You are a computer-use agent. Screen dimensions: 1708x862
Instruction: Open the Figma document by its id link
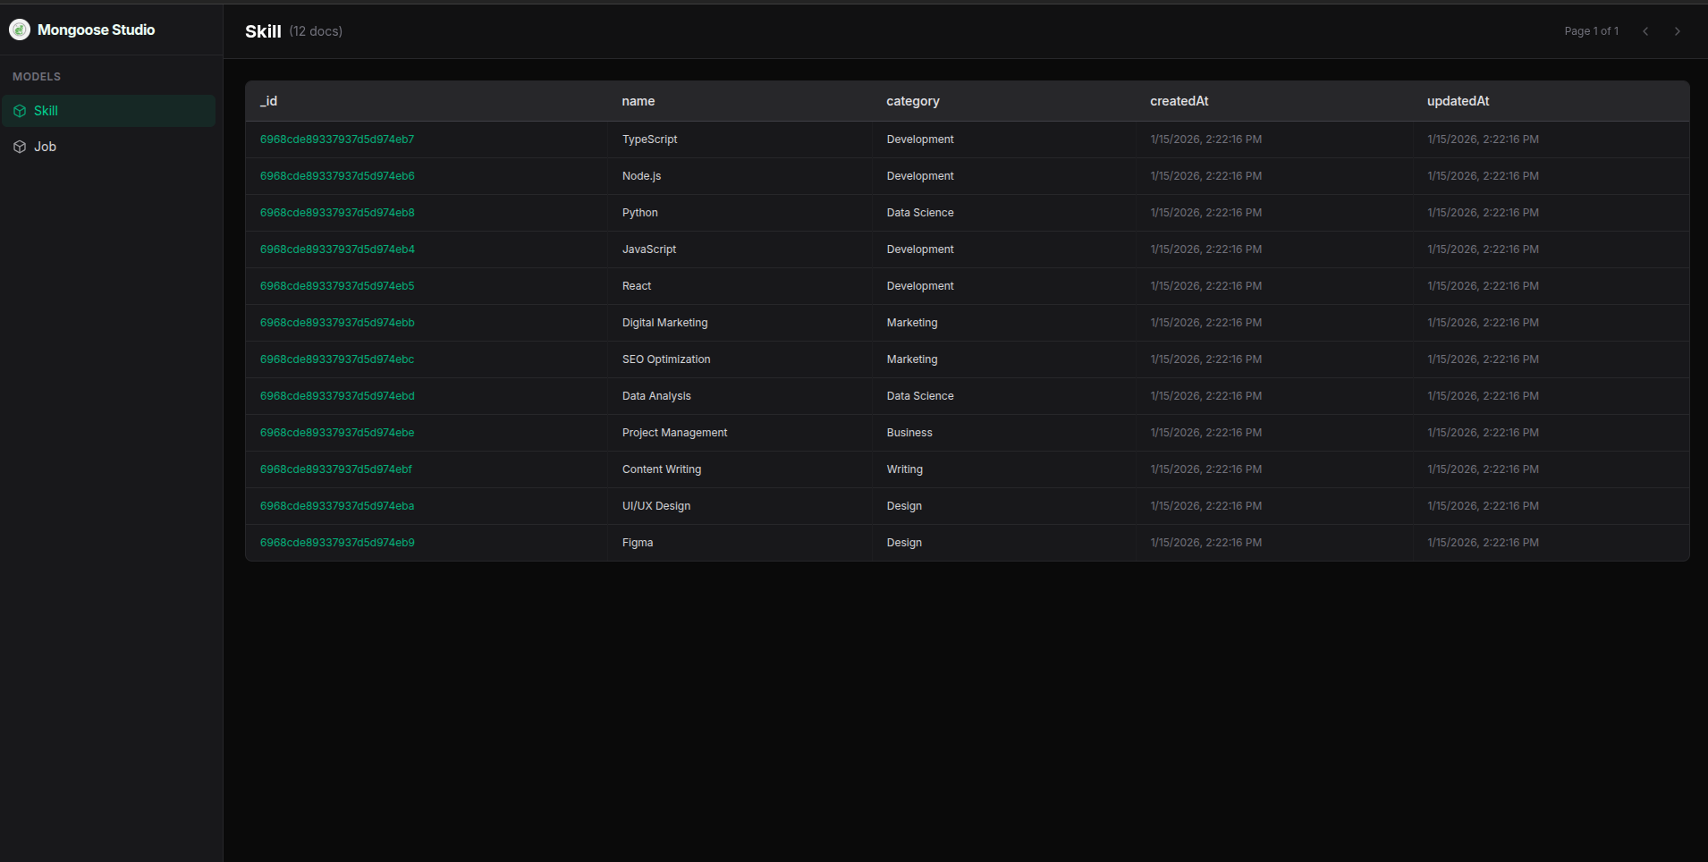click(337, 542)
